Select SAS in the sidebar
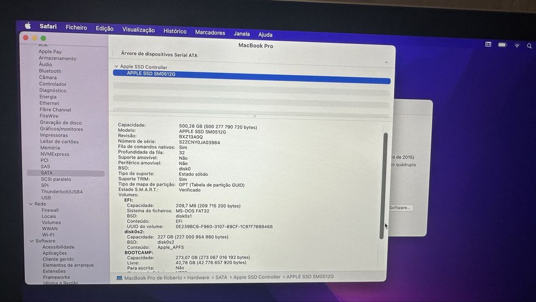The width and height of the screenshot is (536, 302). (x=46, y=167)
